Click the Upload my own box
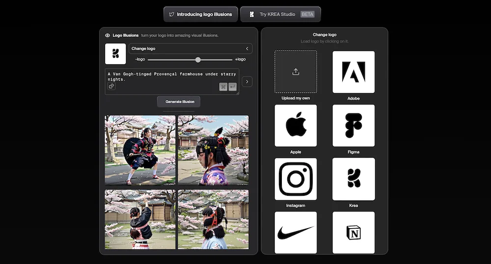The image size is (491, 264). point(296,72)
